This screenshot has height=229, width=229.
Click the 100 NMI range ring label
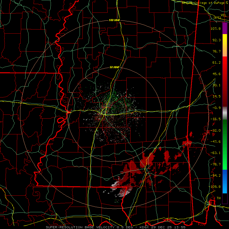tap(114, 20)
